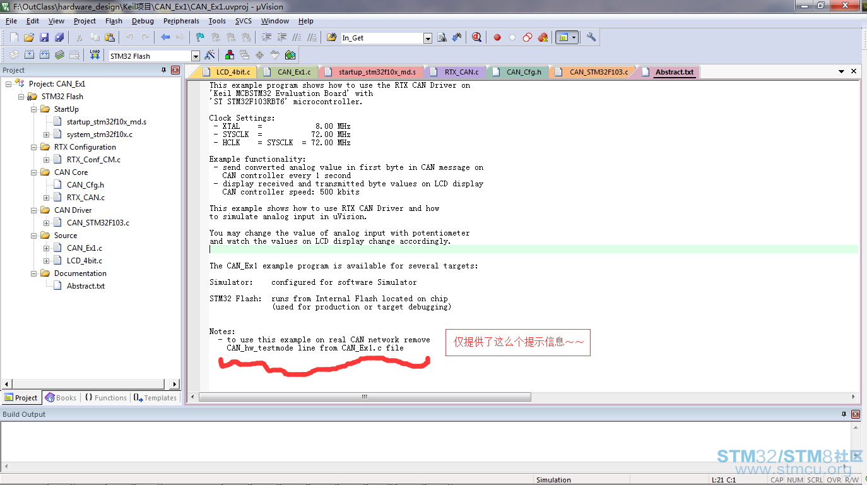
Task: Open Options for Target magic wand icon
Action: (210, 55)
